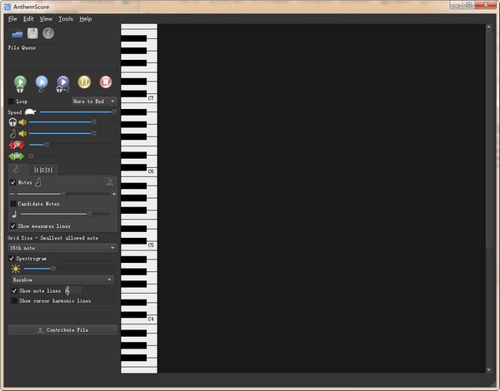Click the vertical scrollbar down arrow

tap(488, 369)
